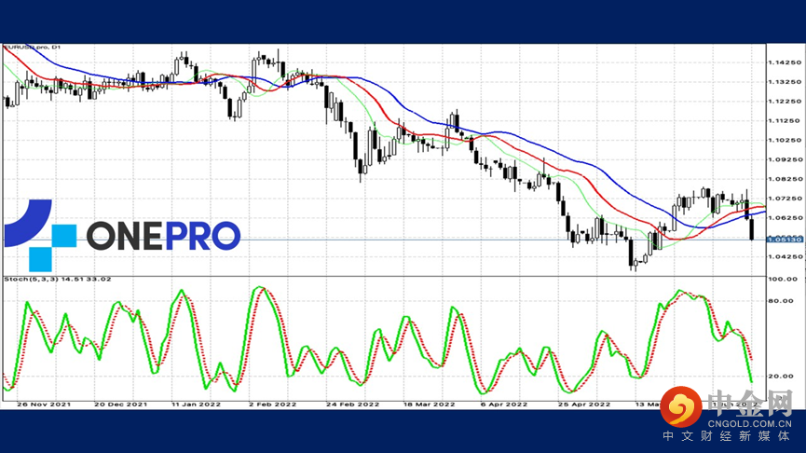Viewport: 806px width, 453px height.
Task: Click the 25 Apr 2022 date label
Action: [x=584, y=405]
